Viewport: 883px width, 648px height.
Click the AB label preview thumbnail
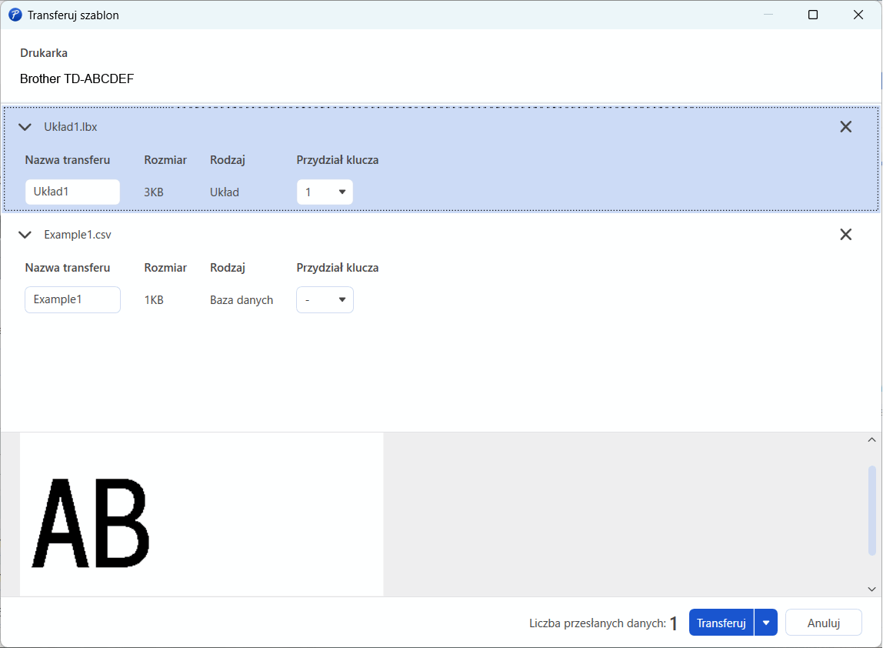pos(202,514)
